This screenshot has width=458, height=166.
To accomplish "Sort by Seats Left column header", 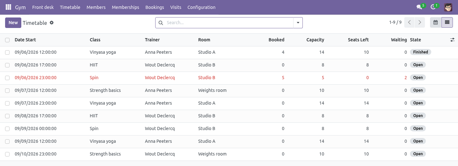I will tap(358, 40).
